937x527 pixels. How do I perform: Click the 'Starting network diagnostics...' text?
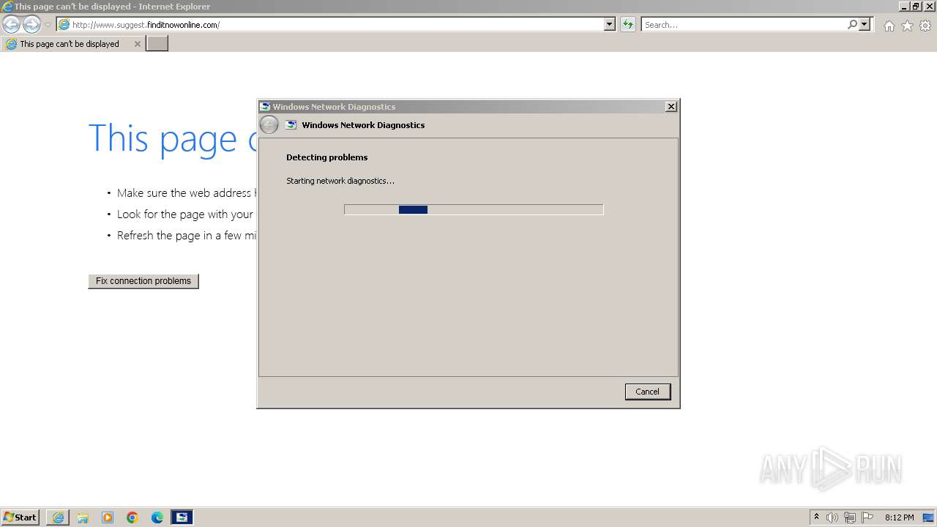pos(340,181)
